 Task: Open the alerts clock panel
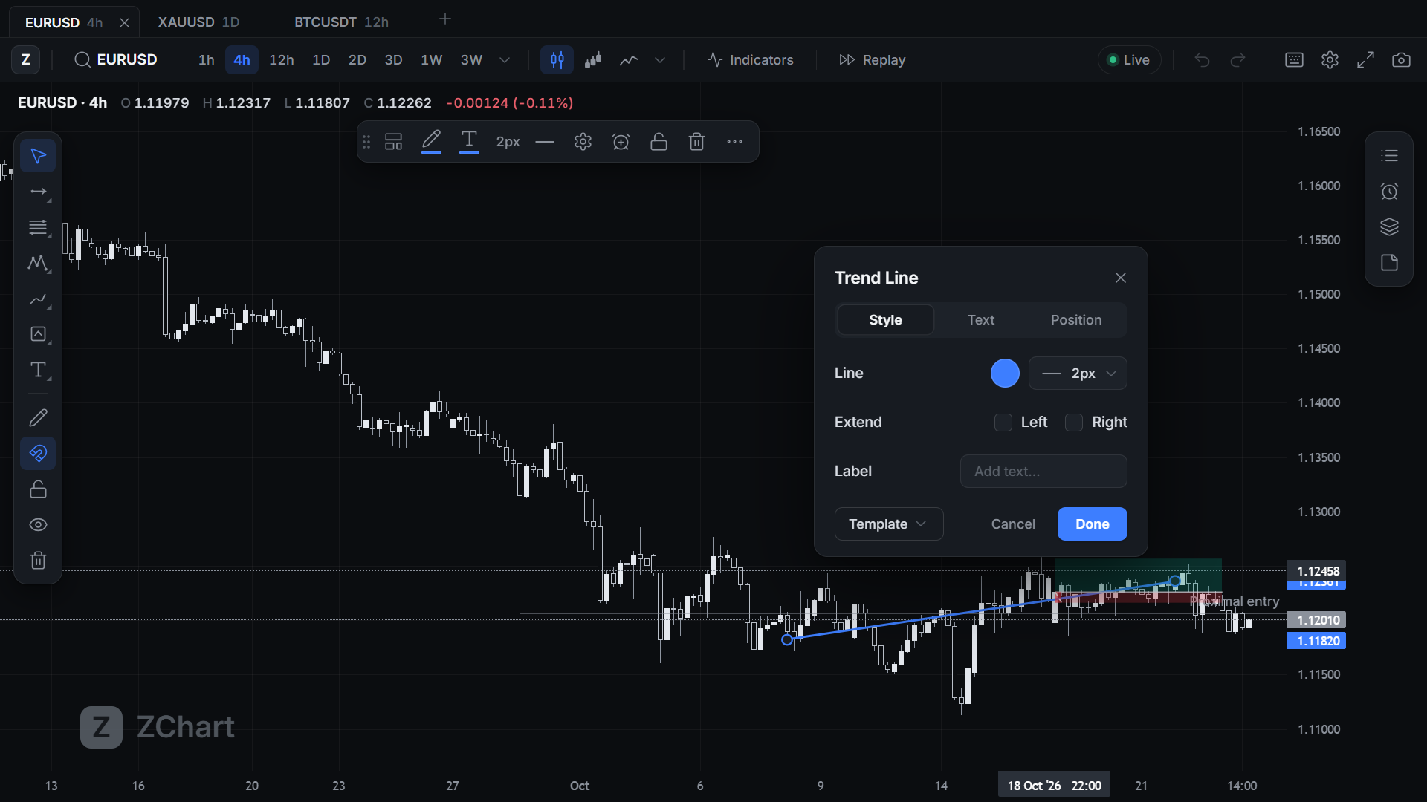coord(1389,192)
